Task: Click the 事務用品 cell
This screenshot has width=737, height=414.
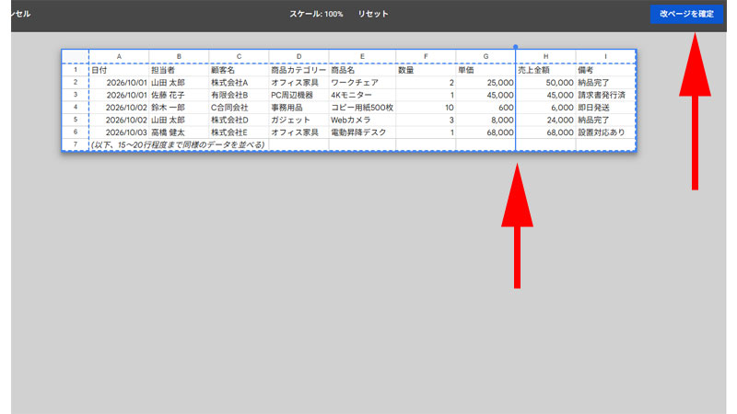Action: (x=298, y=107)
